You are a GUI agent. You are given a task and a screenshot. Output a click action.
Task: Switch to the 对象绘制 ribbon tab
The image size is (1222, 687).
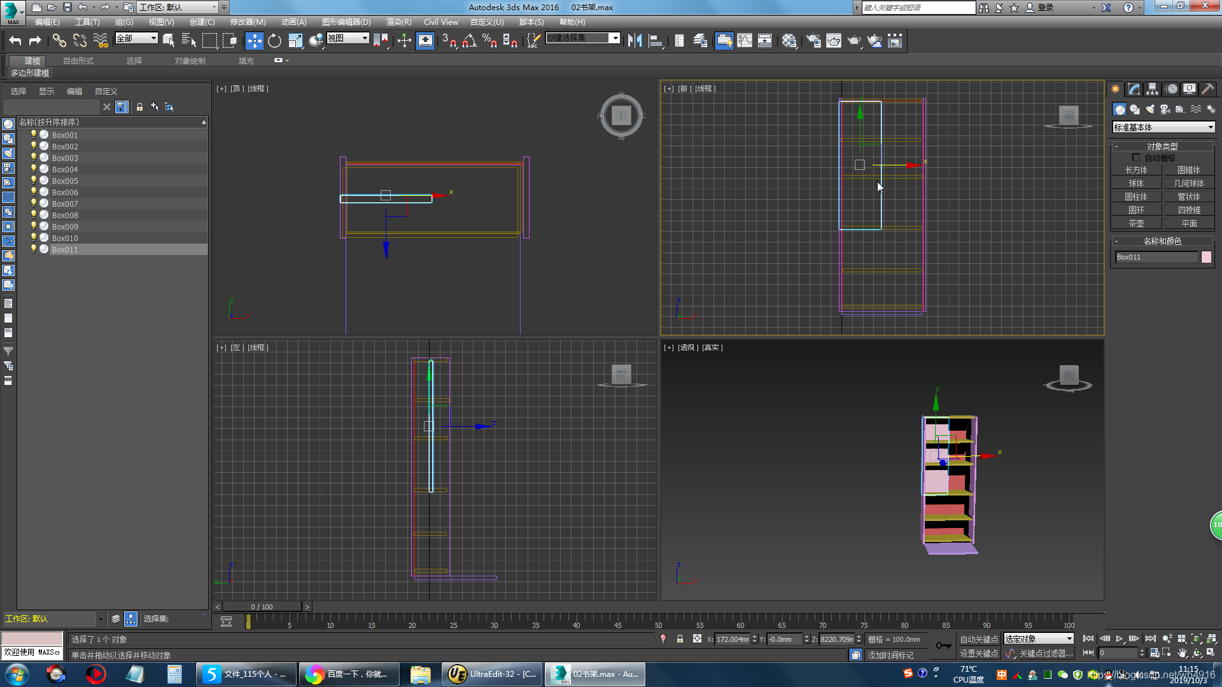point(190,61)
